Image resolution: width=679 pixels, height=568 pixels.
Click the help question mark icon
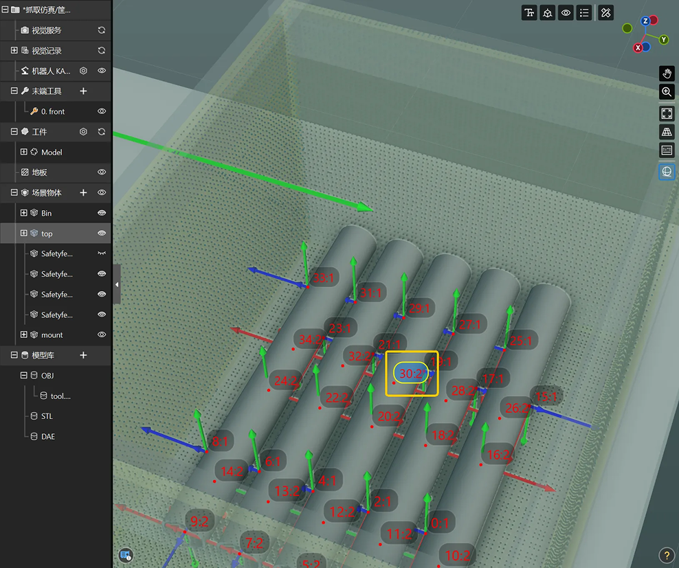(667, 555)
